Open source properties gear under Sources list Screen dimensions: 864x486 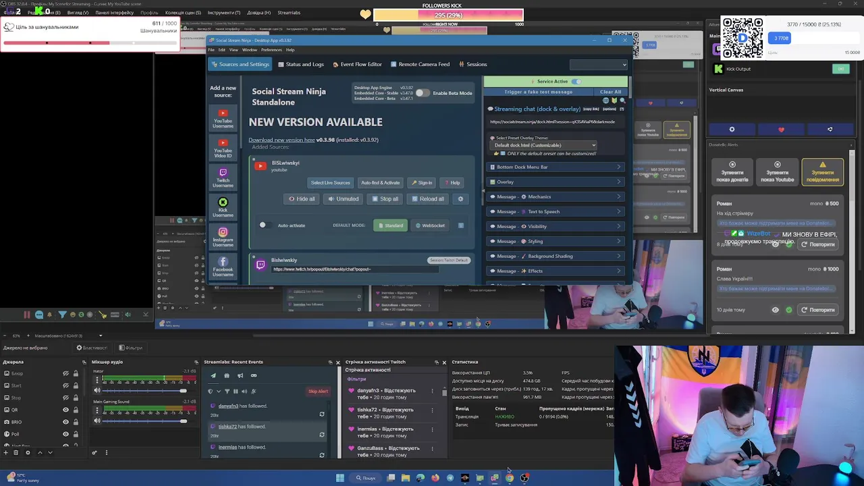(28, 452)
